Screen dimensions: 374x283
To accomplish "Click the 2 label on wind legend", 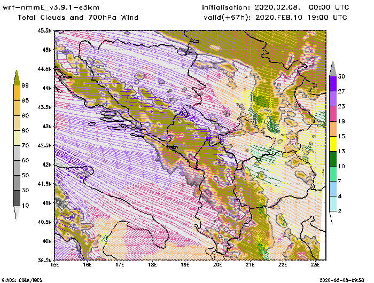I will [x=340, y=211].
